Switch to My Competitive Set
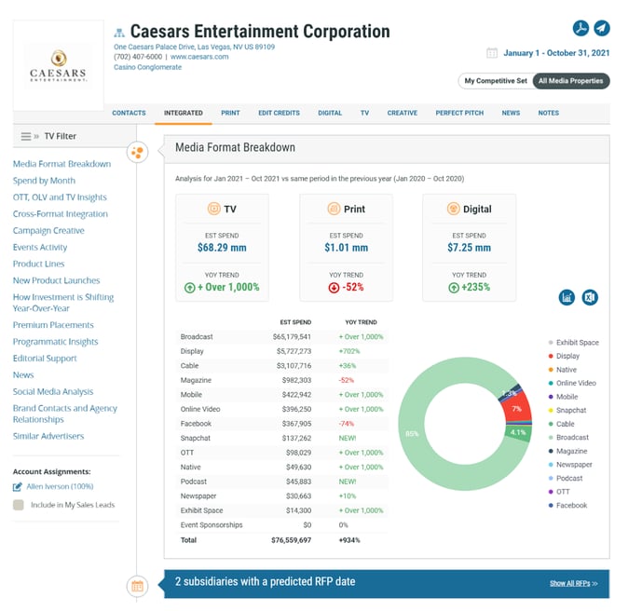This screenshot has height=611, width=642. (495, 81)
